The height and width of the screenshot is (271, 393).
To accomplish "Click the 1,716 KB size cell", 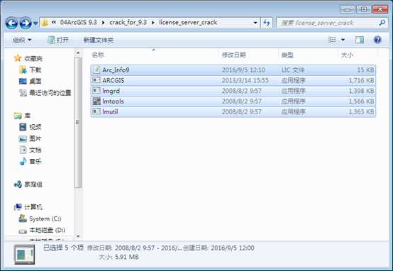I will coord(361,80).
